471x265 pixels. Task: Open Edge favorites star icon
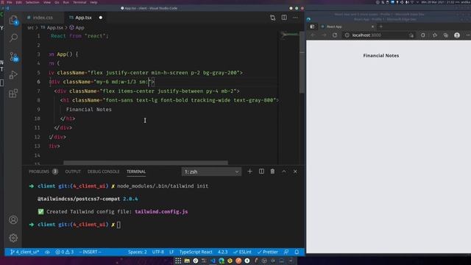[435, 35]
